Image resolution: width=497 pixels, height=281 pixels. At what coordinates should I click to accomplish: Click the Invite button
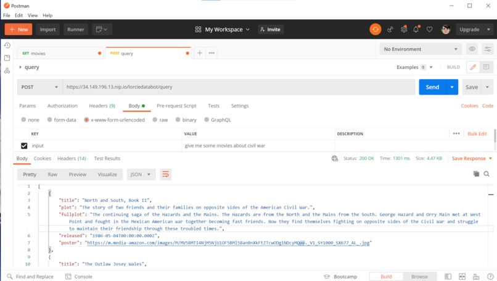(x=270, y=29)
